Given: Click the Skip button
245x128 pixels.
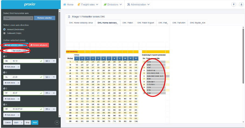Looking at the screenshot, I should (x=28, y=123).
